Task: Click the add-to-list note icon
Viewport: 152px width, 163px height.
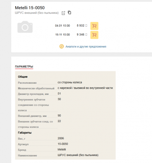Action: [63, 13]
